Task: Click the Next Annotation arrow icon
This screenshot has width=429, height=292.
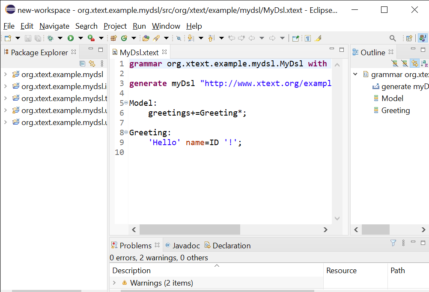Action: click(x=191, y=38)
